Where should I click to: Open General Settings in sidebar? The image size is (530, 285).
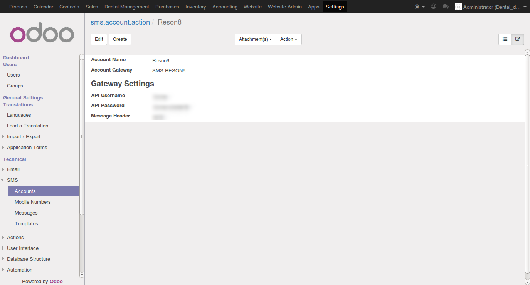pyautogui.click(x=23, y=98)
